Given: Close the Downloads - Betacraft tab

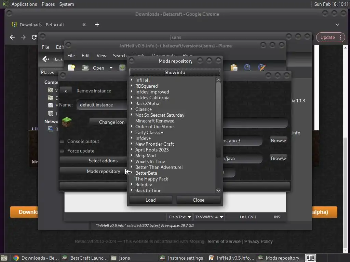Looking at the screenshot, I should [x=84, y=25].
